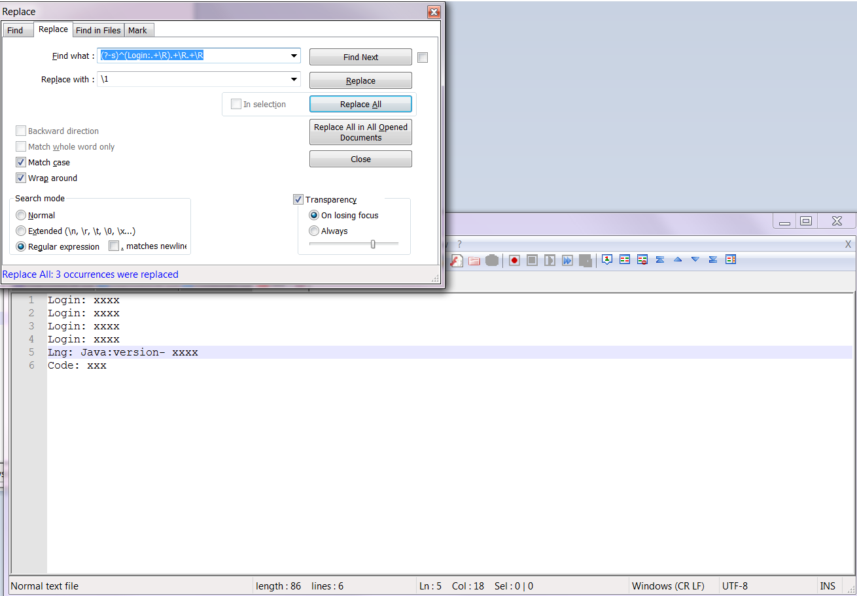Adjust the transparency slider handle
Screen dimensions: 857x596
coord(373,244)
